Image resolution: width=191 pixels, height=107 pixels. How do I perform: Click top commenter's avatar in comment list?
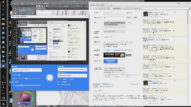(146, 14)
